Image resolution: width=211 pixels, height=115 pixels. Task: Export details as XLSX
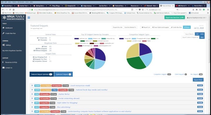click(x=202, y=34)
